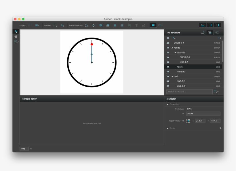Collapse the seconds group in tree

click(x=175, y=53)
